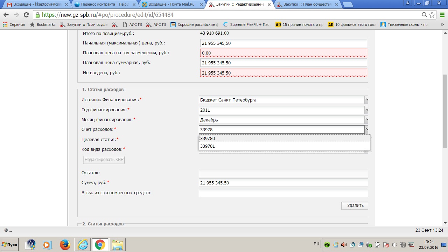Image resolution: width=448 pixels, height=252 pixels.
Task: Open the Chrome hamburger menu
Action: click(x=442, y=15)
